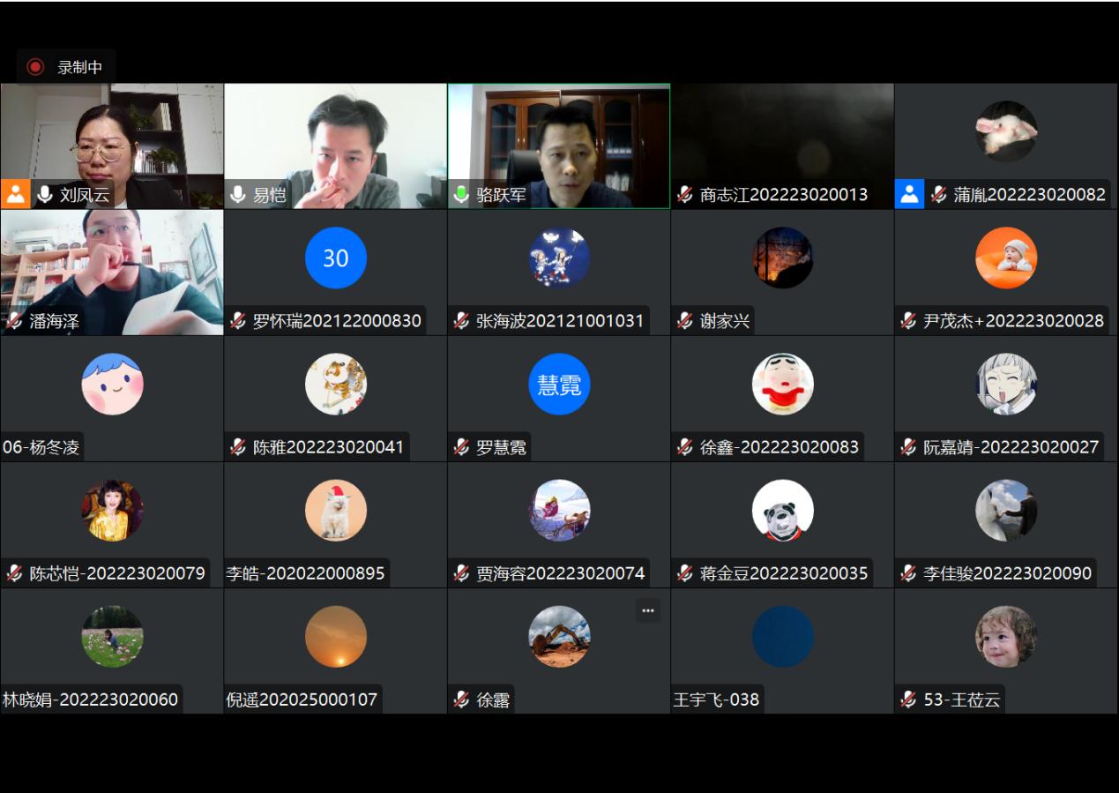Toggle the microphone icon on 刘凤云's tile
The width and height of the screenshot is (1119, 793).
coord(45,195)
